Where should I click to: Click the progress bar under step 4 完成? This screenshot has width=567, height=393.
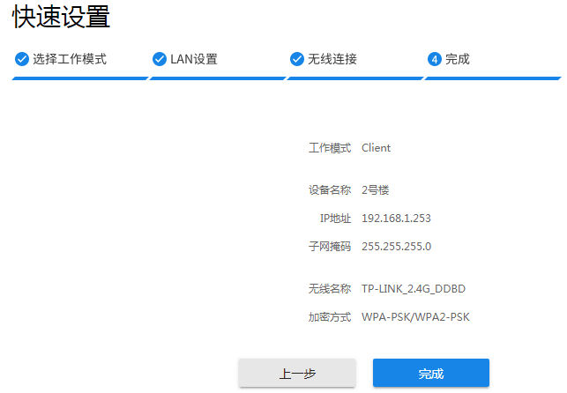click(x=492, y=78)
